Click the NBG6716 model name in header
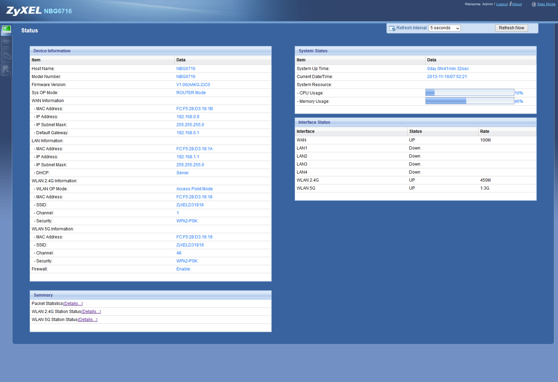The height and width of the screenshot is (382, 558). pos(58,11)
